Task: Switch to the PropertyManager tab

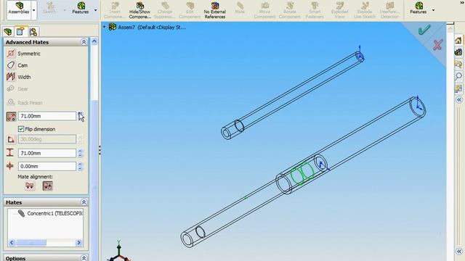Action: [x=20, y=31]
